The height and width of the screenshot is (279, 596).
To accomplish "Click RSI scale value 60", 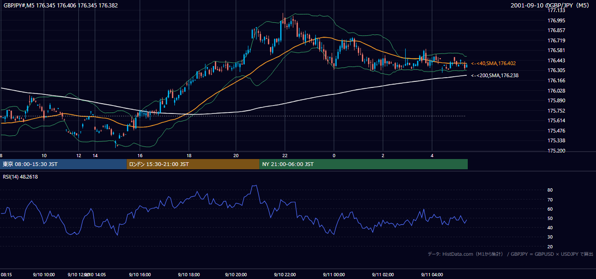I will point(550,209).
